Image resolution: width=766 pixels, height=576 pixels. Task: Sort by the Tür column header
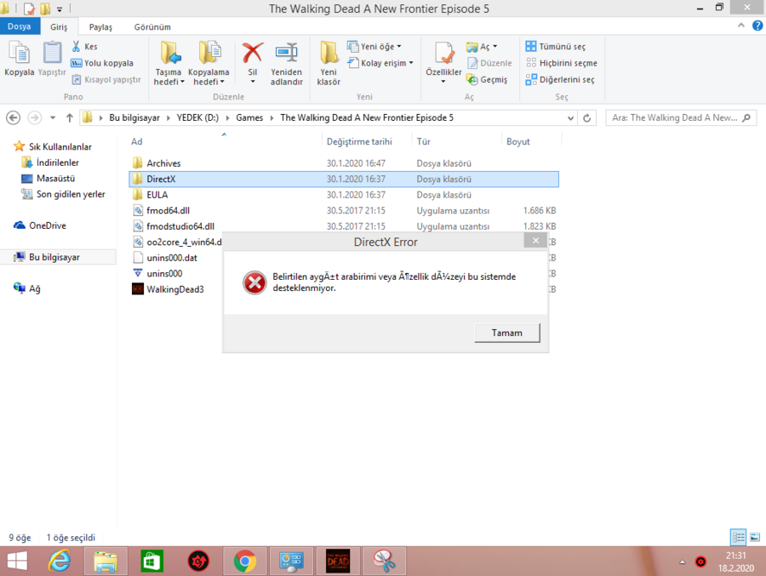[x=424, y=142]
